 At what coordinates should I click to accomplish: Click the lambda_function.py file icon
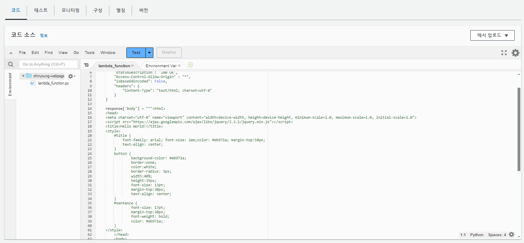[33, 83]
